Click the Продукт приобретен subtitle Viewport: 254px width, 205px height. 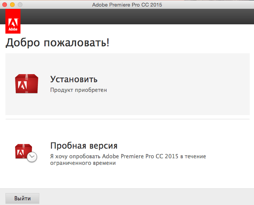[78, 90]
